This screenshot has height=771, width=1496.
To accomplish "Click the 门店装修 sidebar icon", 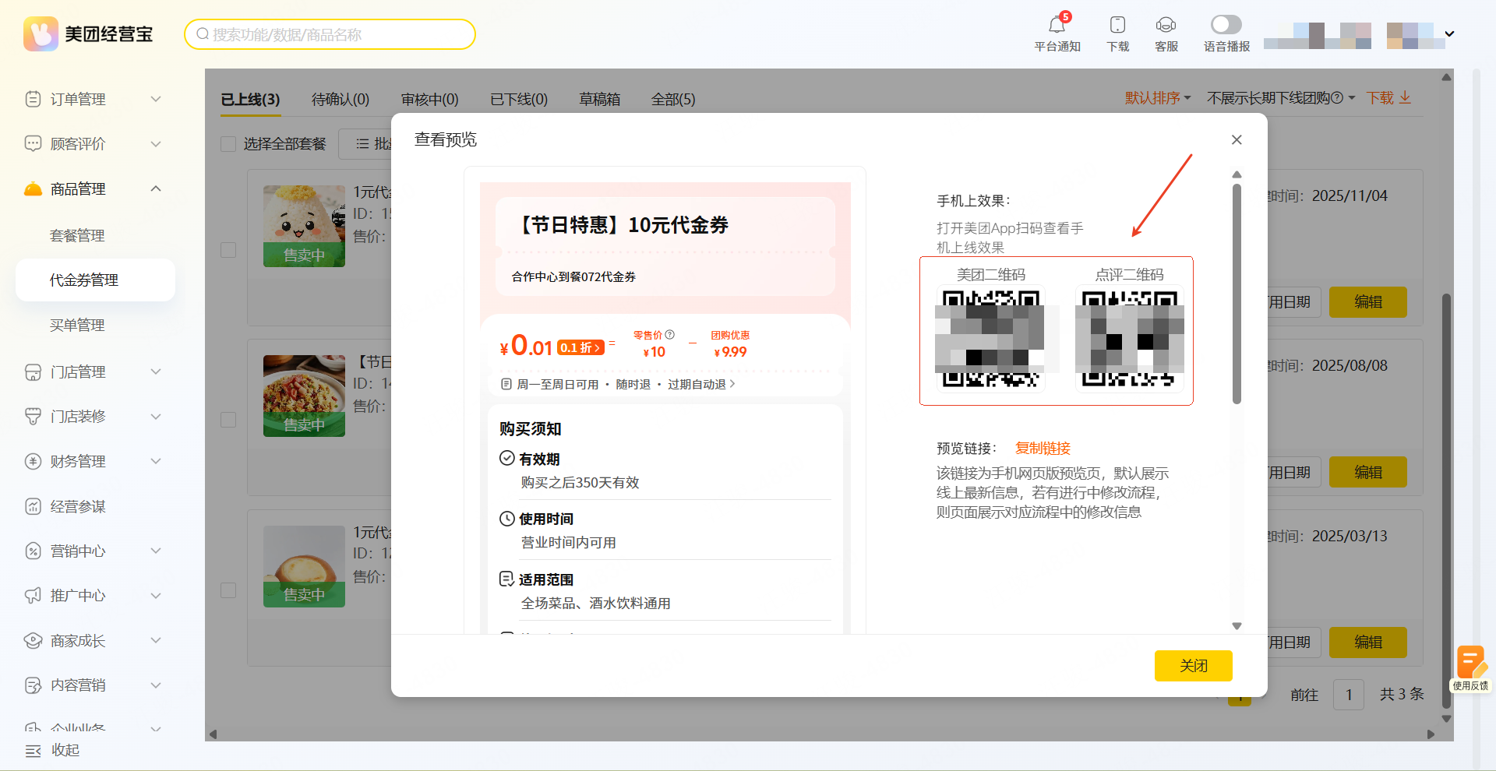I will click(33, 417).
